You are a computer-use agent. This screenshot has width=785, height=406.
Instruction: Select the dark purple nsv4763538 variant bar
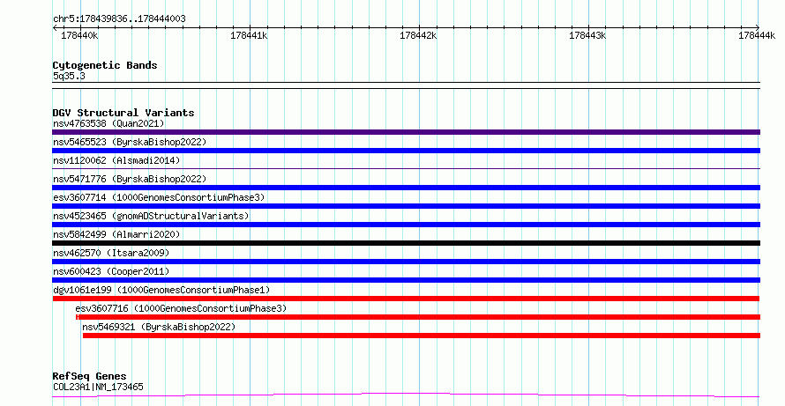coord(406,132)
